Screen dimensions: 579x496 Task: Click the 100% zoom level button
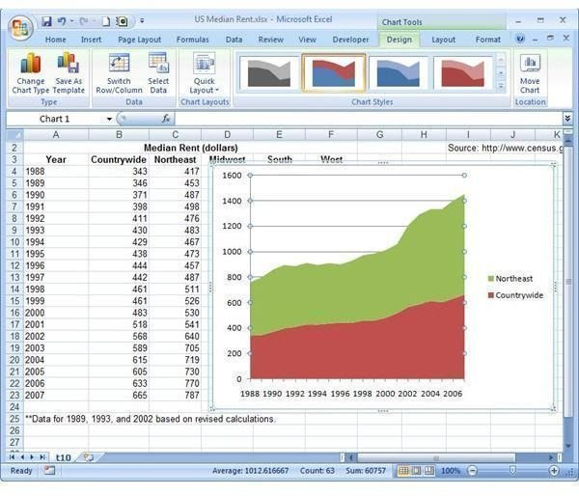pos(451,471)
